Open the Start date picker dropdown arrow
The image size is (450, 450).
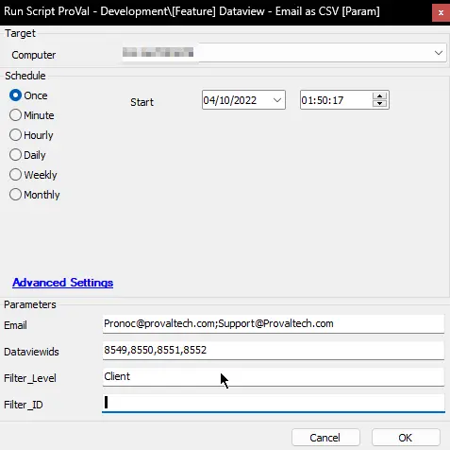277,100
